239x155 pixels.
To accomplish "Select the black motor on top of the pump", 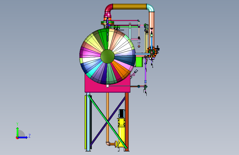I will click(x=122, y=113).
